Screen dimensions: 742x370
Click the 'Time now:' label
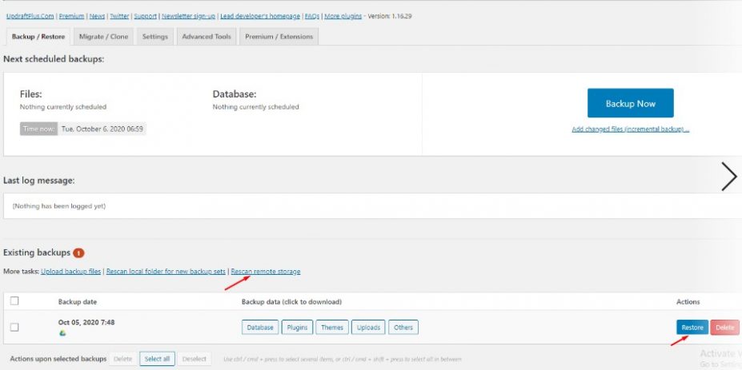[x=38, y=129]
